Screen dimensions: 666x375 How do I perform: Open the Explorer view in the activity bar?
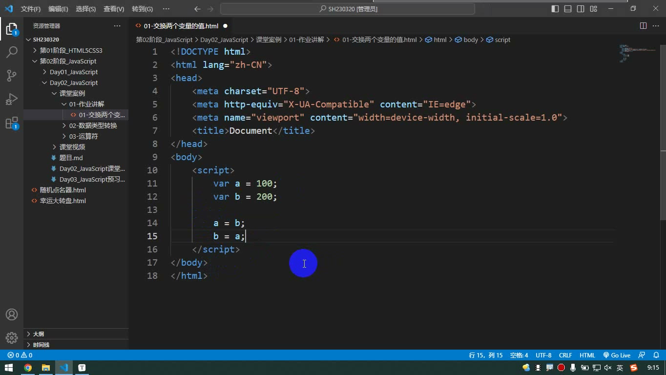(x=12, y=28)
